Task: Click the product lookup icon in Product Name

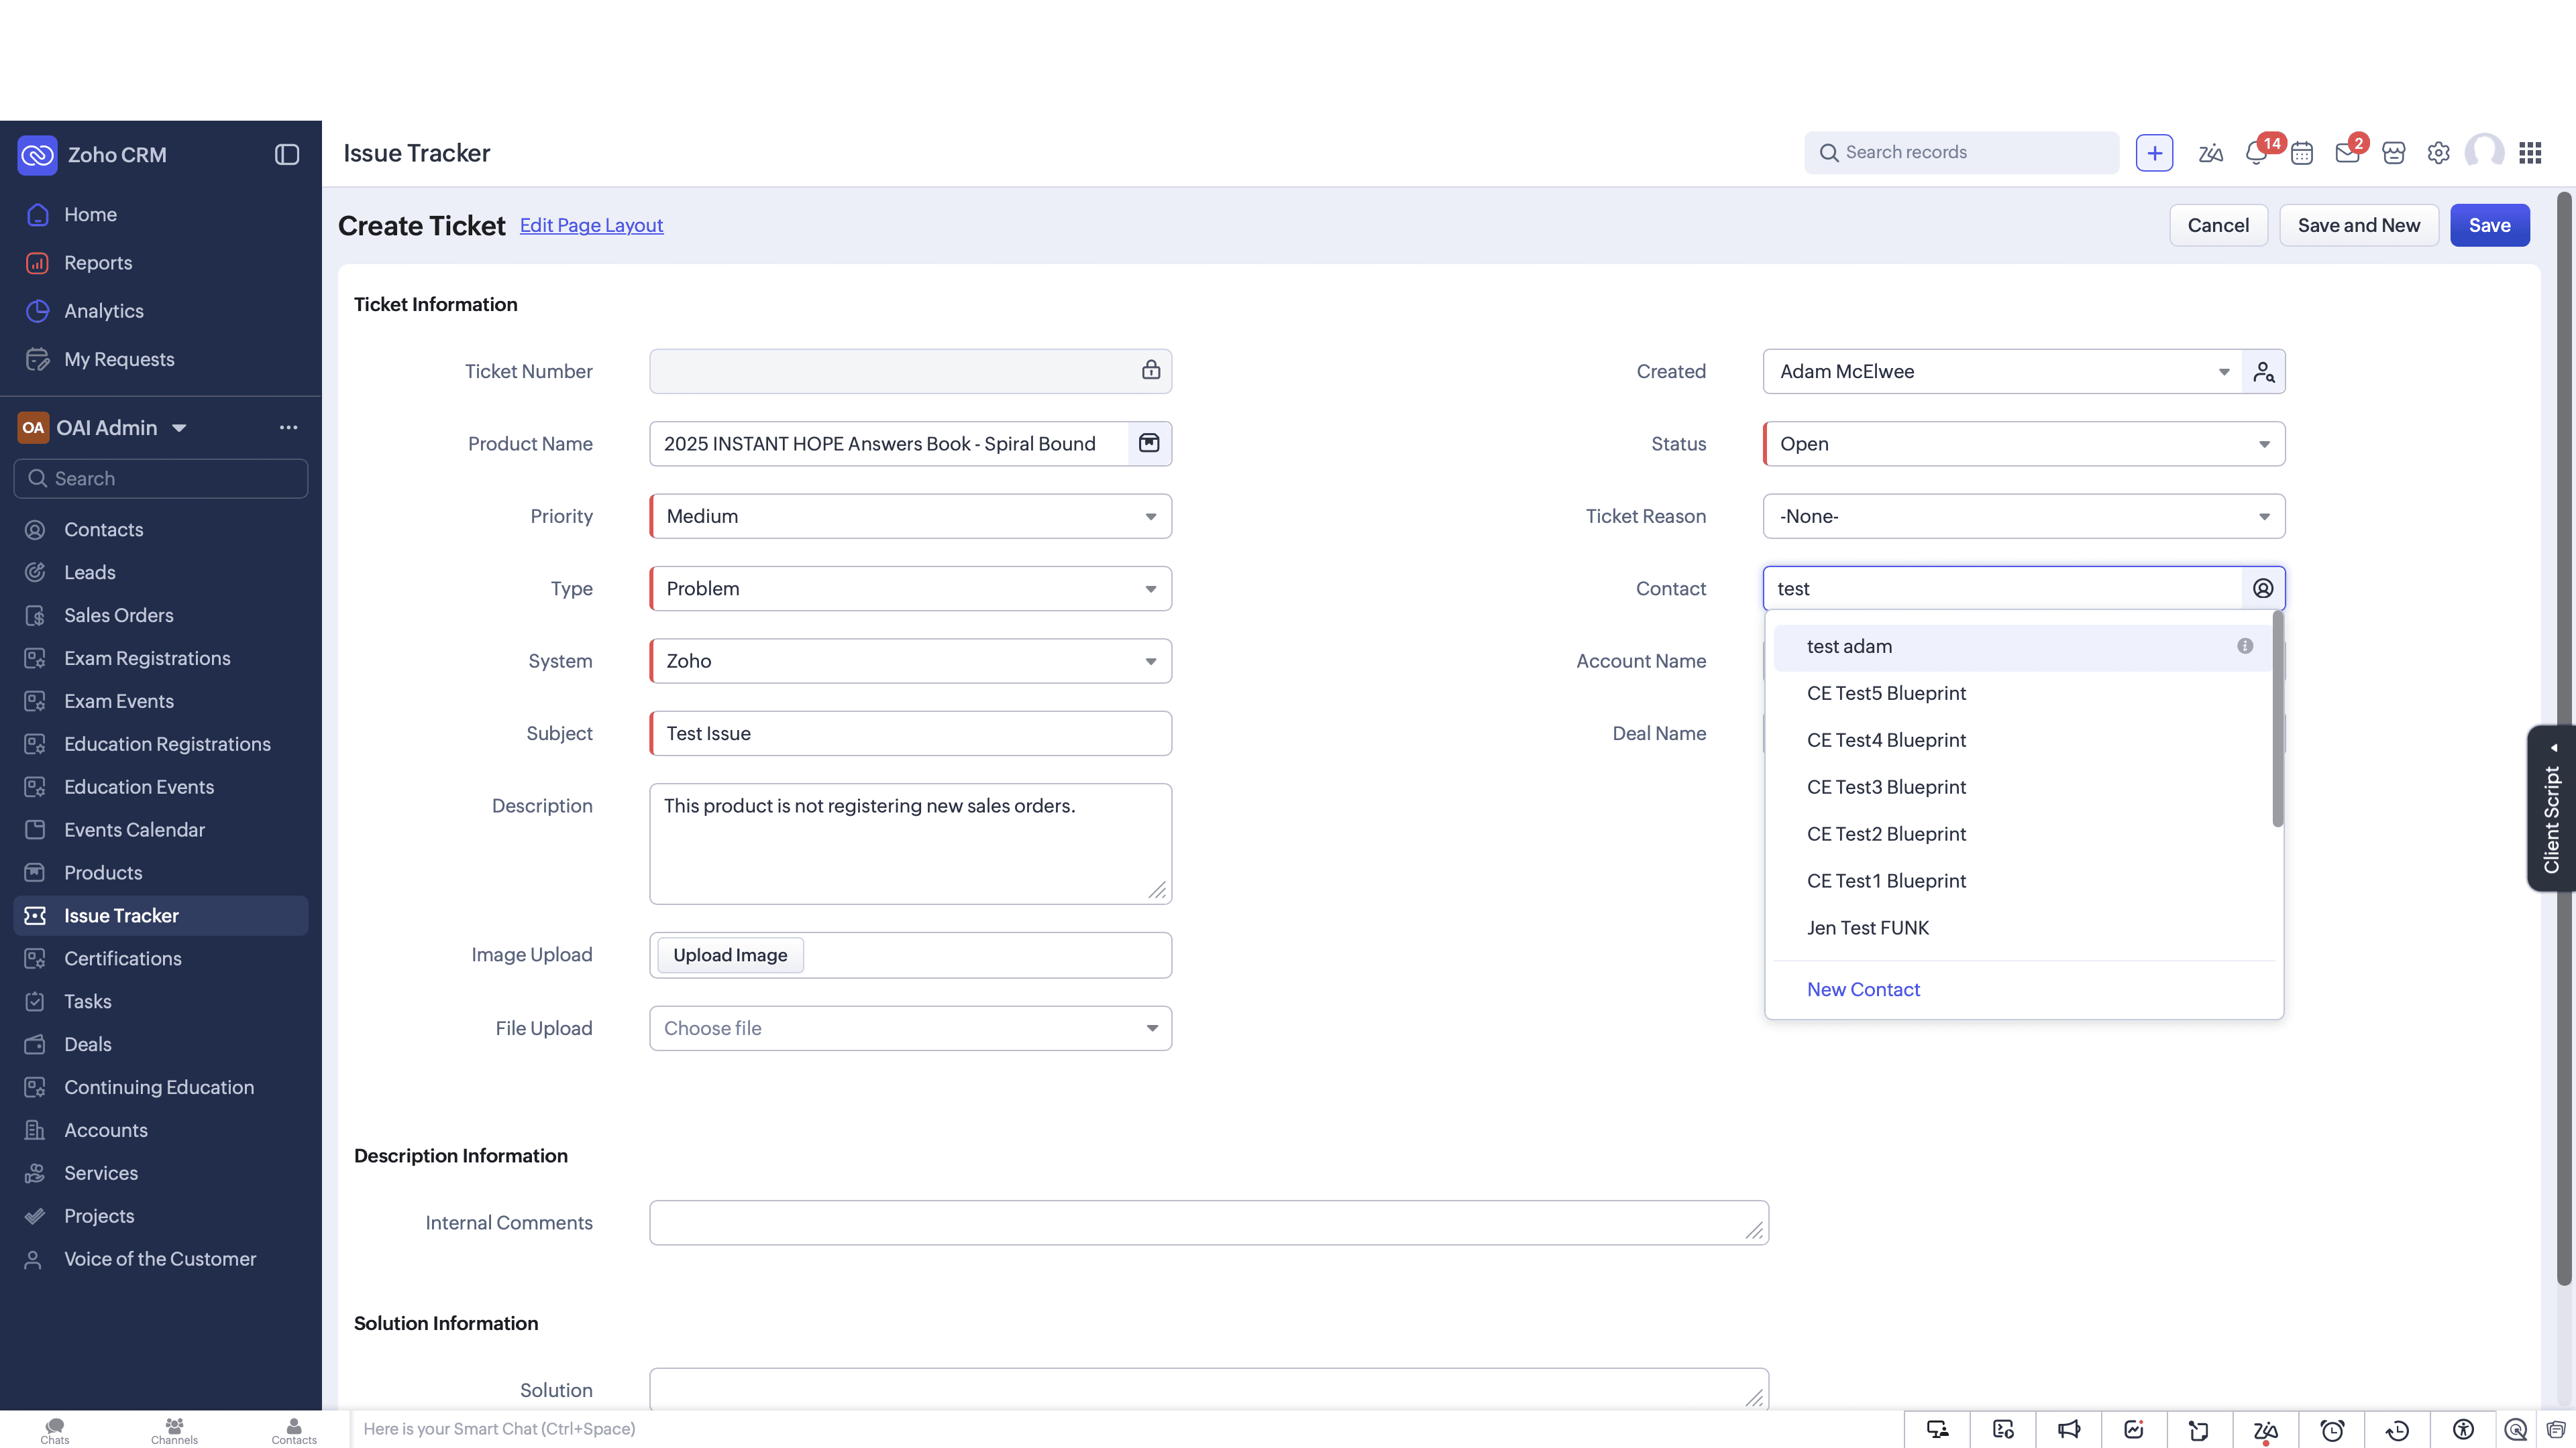Action: 1149,442
